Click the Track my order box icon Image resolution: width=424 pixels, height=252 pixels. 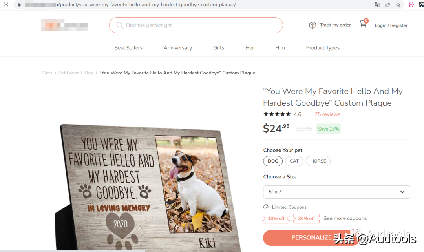coord(313,25)
